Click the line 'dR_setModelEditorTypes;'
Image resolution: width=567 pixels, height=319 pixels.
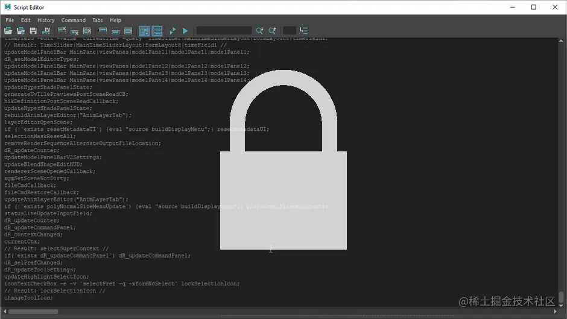coord(42,59)
